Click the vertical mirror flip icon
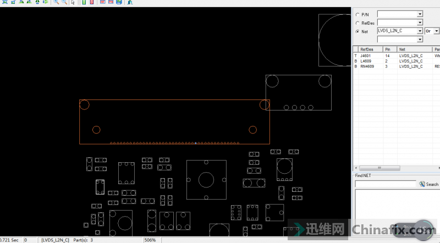The image size is (440, 243). click(x=37, y=2)
